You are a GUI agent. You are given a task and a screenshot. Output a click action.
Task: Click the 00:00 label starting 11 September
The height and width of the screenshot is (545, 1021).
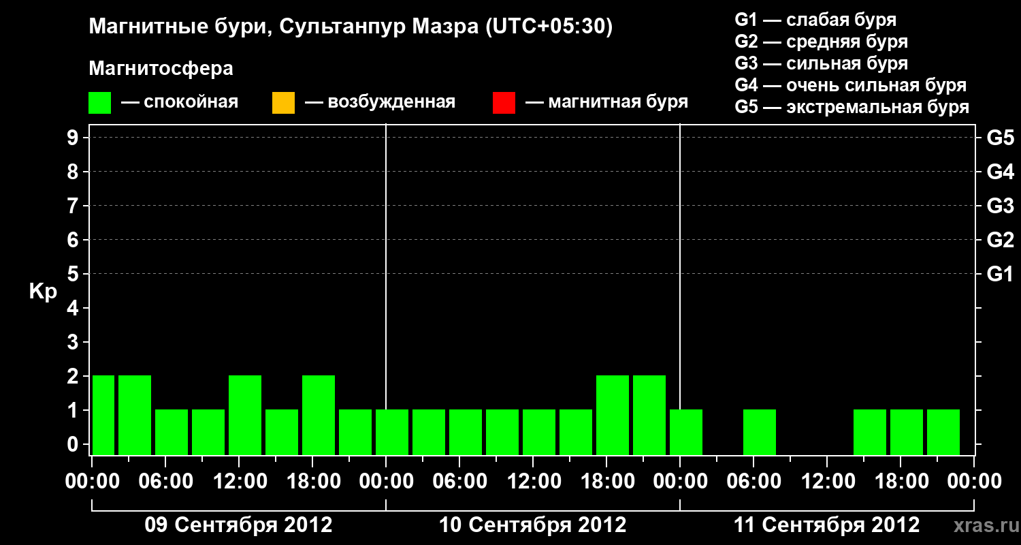pos(680,482)
